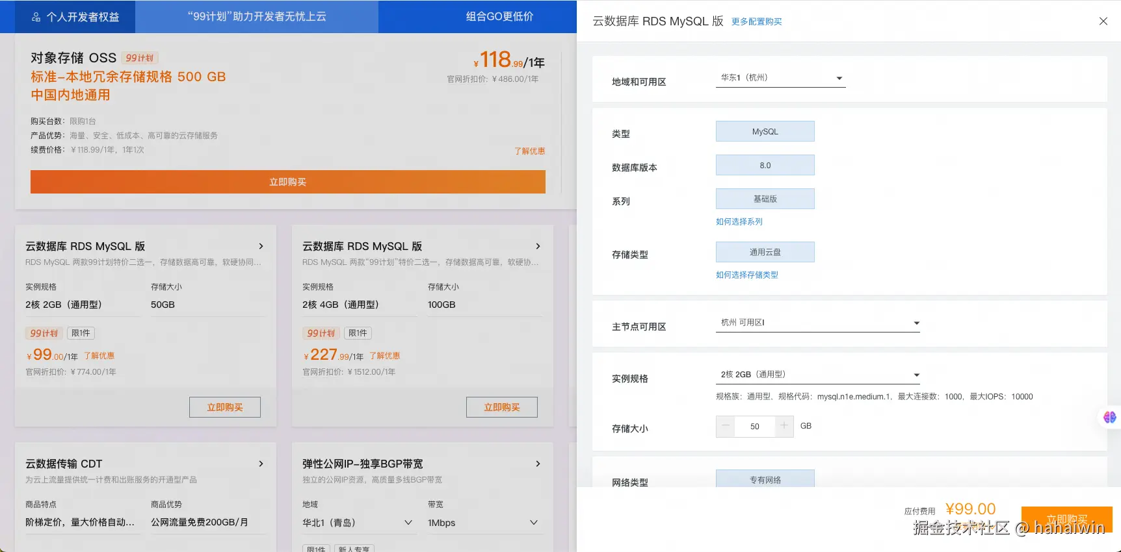Select database version 8.0
This screenshot has height=552, width=1121.
pyautogui.click(x=765, y=165)
